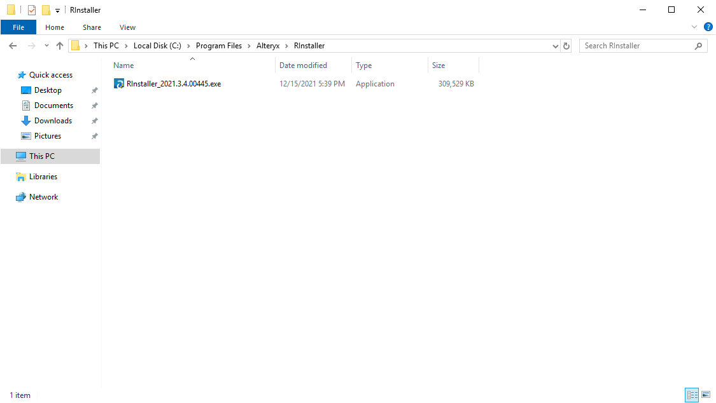Click the Back navigation arrow
This screenshot has width=716, height=403.
[12, 45]
